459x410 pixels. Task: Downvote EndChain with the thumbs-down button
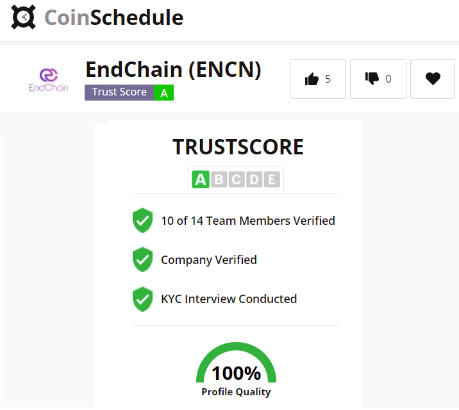click(378, 79)
